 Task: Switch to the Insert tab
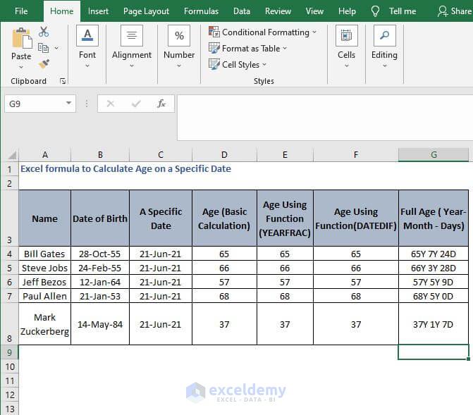click(98, 11)
